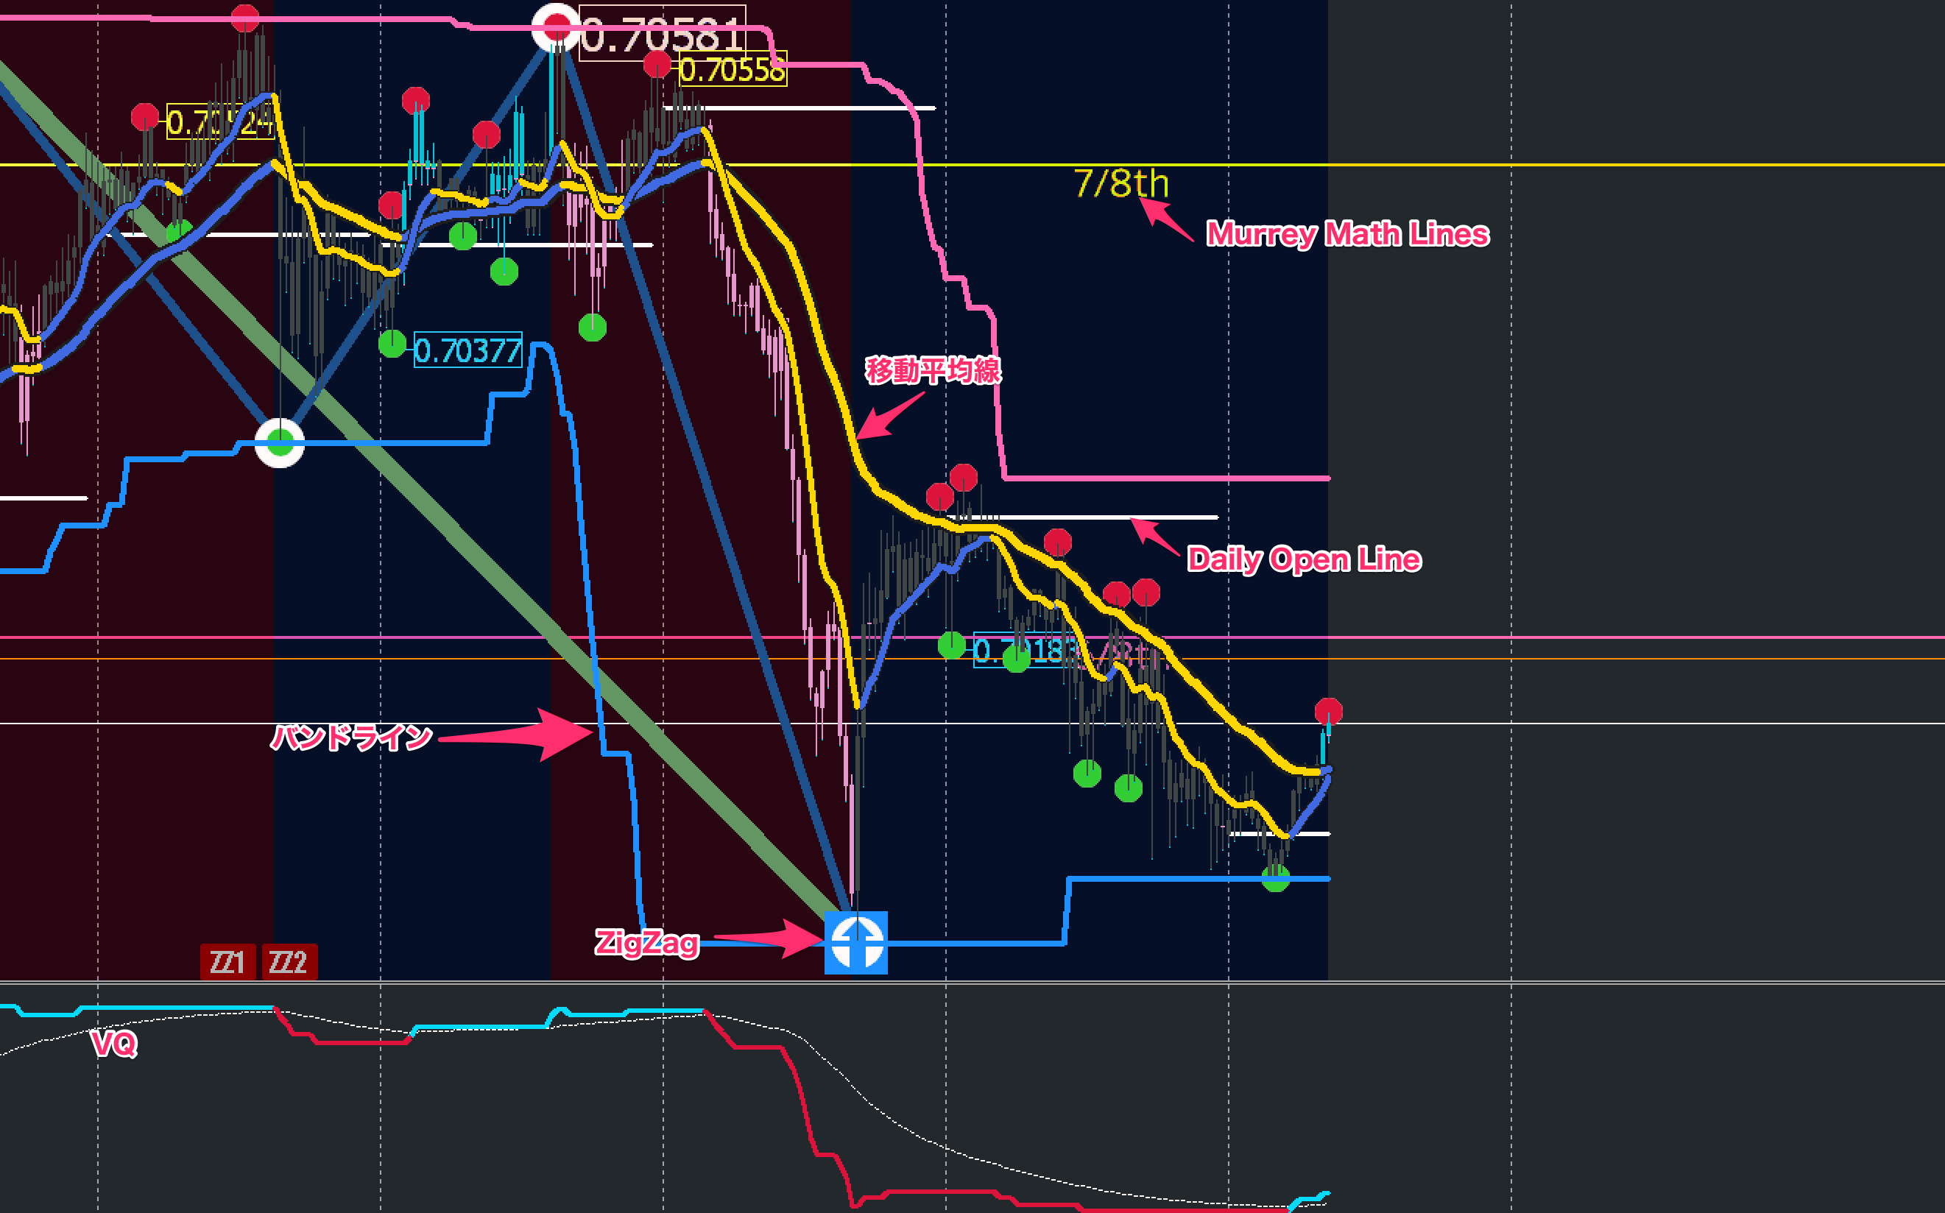The height and width of the screenshot is (1213, 1945).
Task: Select the red dot beside the 0.70558 label
Action: click(657, 64)
